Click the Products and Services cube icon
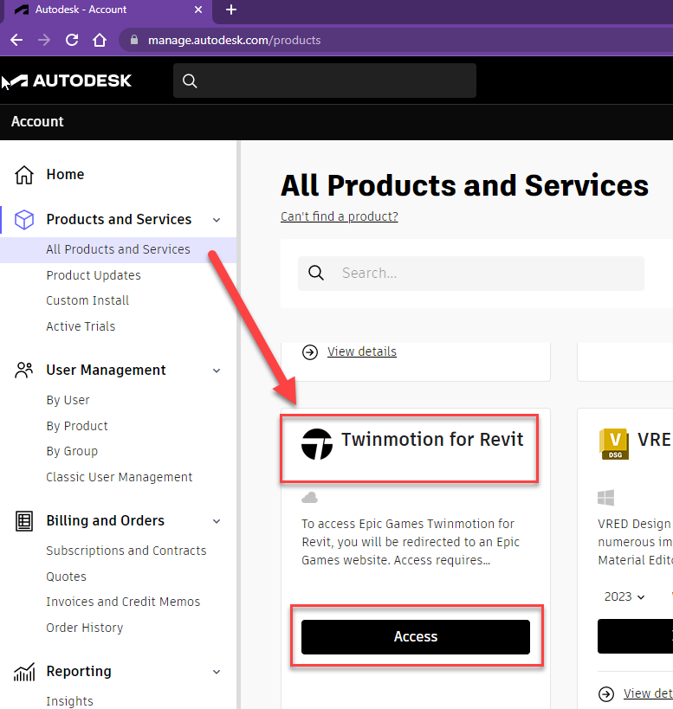 pyautogui.click(x=24, y=220)
